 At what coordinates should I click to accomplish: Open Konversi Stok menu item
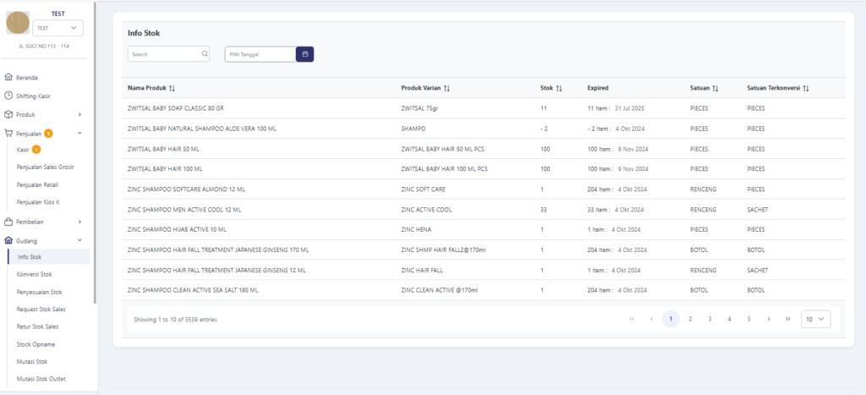point(35,274)
